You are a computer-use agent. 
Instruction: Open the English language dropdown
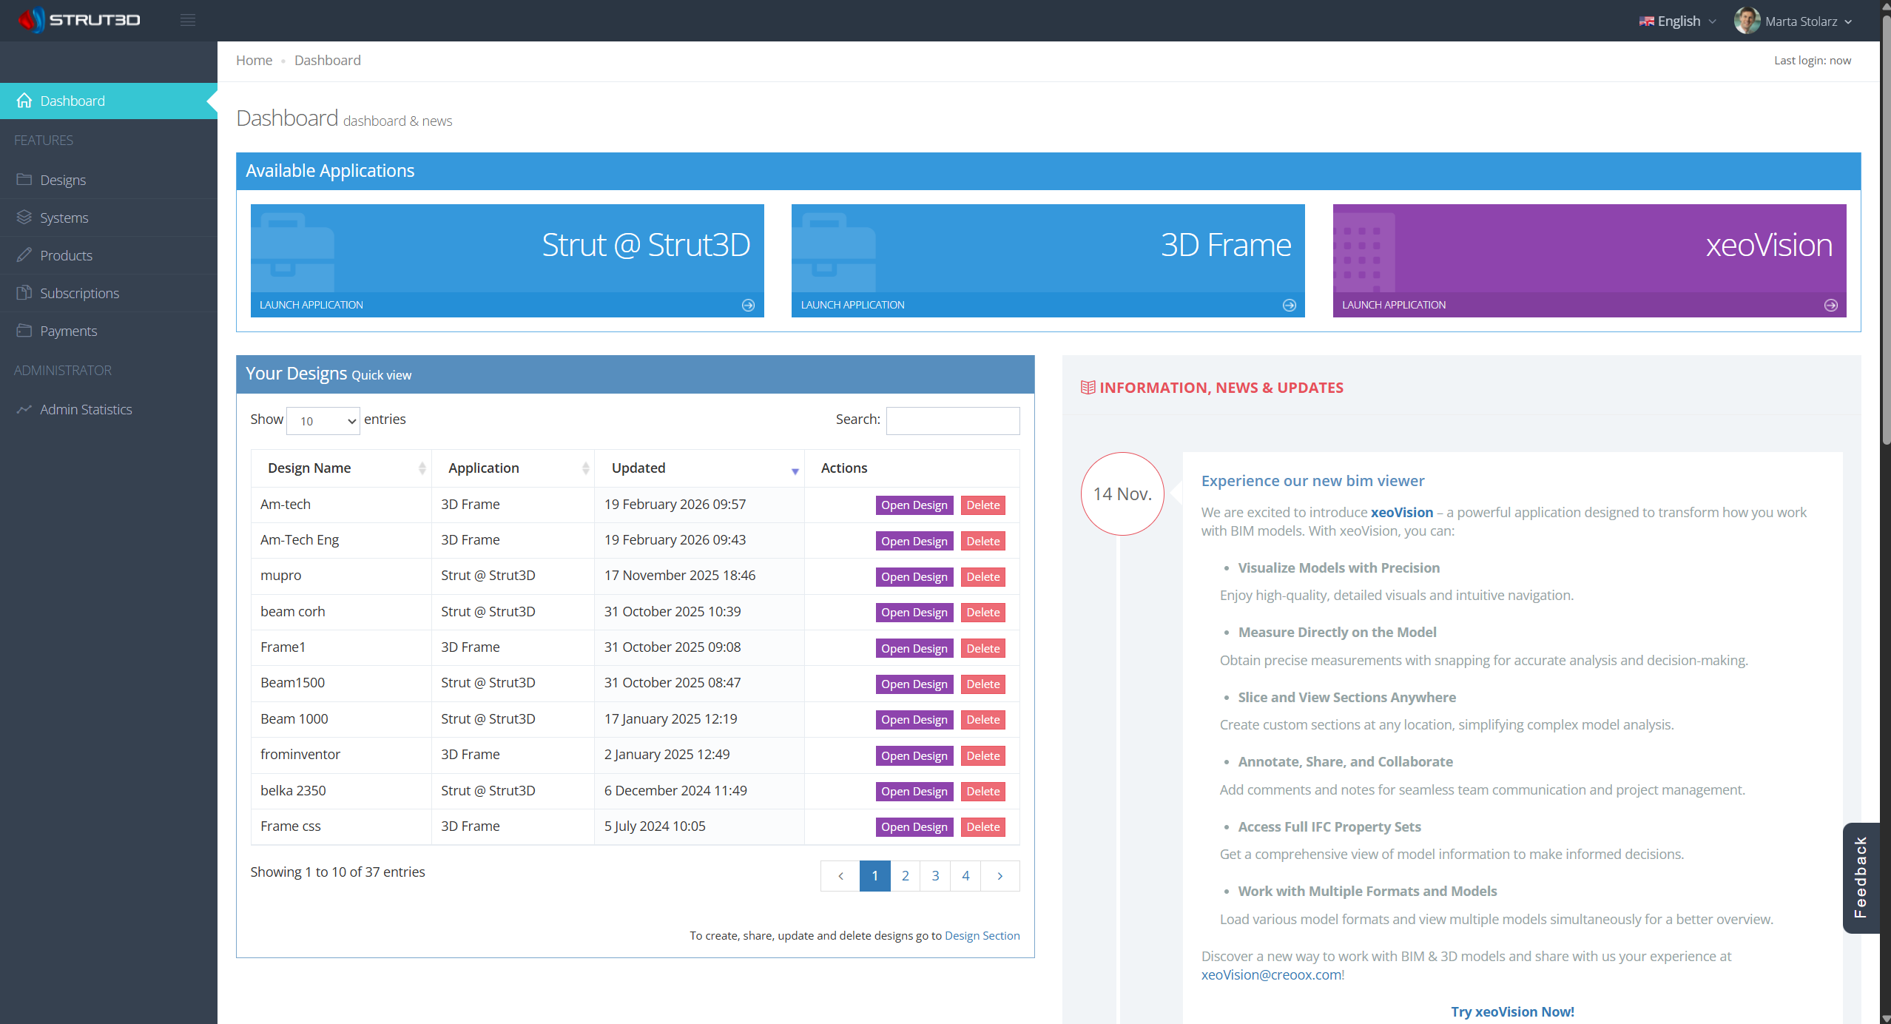tap(1677, 21)
